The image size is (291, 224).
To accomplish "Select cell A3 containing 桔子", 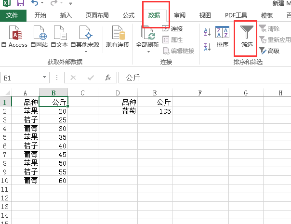I will click(26, 119).
